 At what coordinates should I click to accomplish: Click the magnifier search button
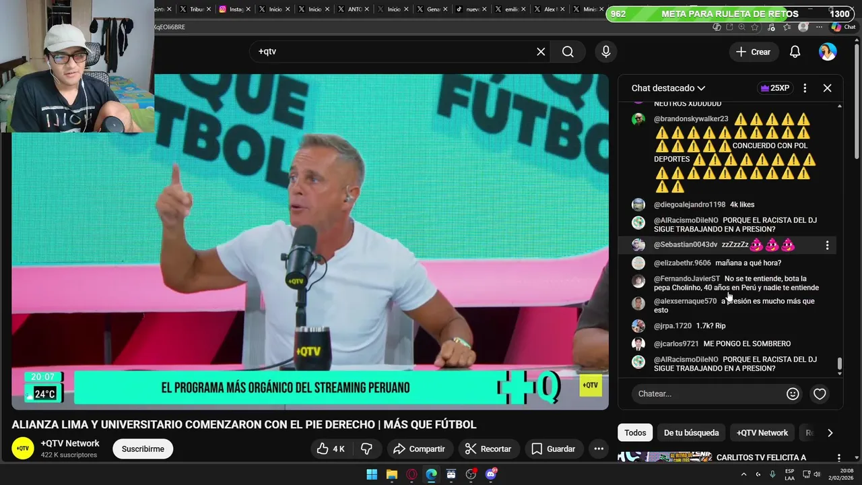[568, 52]
